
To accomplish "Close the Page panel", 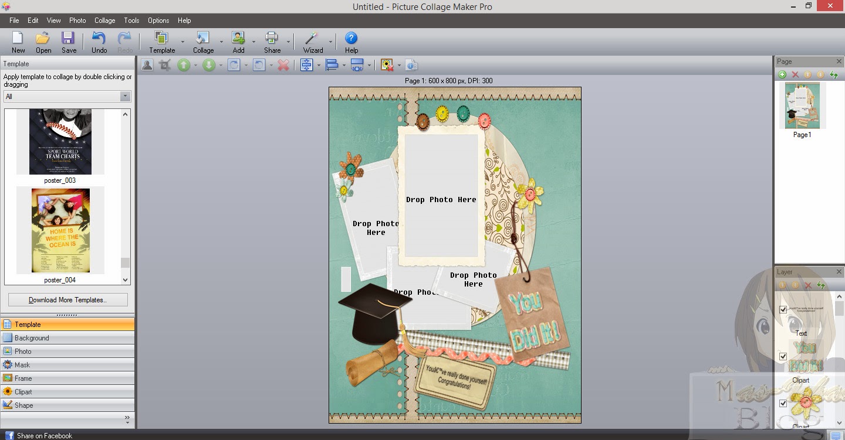I will click(839, 61).
